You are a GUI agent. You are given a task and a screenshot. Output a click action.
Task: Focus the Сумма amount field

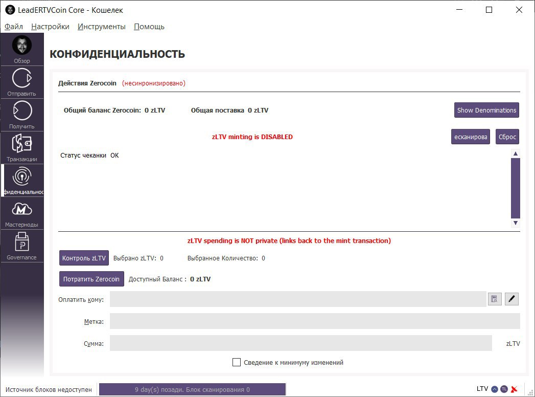(300, 343)
